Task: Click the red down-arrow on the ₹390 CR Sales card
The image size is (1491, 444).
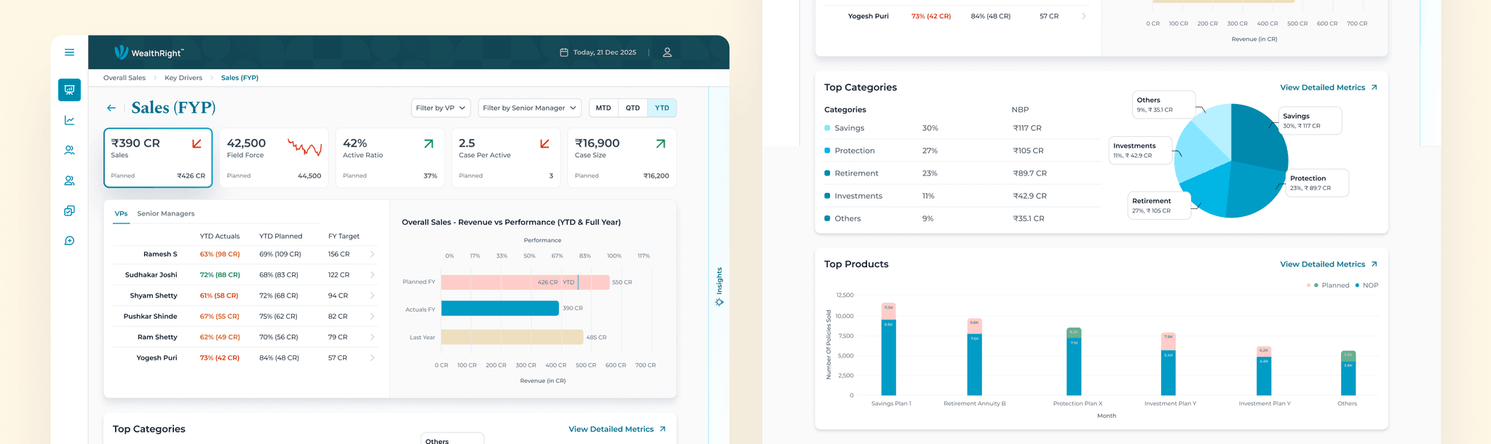Action: (x=197, y=143)
